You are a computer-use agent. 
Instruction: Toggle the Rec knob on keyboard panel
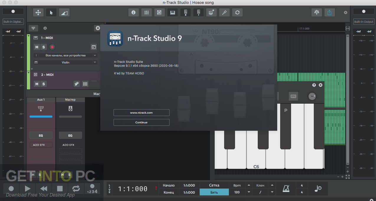pos(312,96)
